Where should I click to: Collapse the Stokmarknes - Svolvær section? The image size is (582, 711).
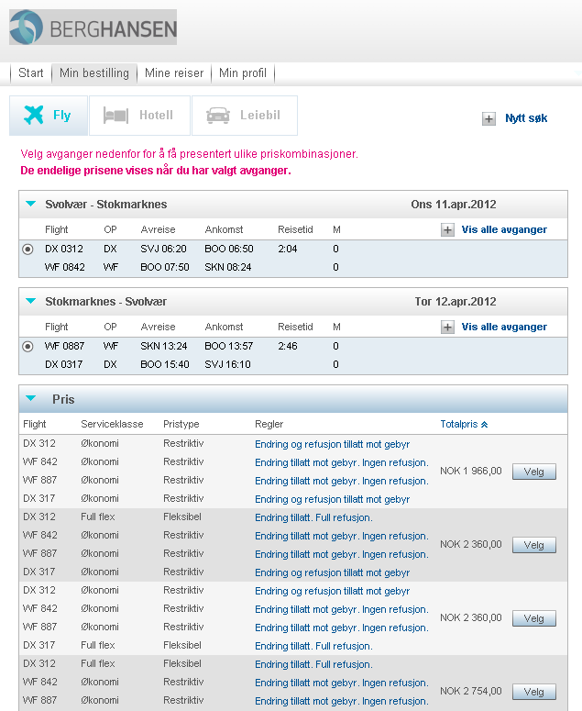click(x=31, y=302)
